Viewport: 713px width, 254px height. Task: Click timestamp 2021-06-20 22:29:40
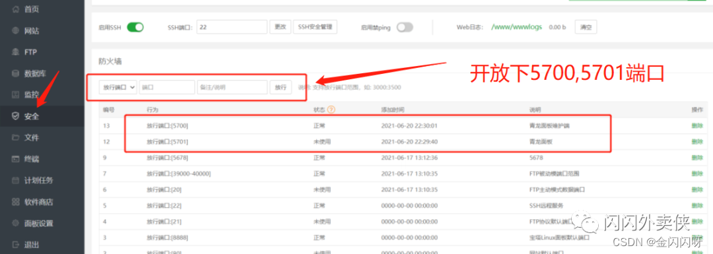[x=410, y=141]
